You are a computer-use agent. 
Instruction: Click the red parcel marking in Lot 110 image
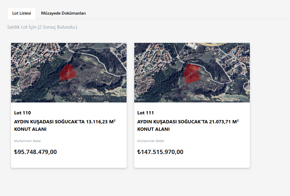(x=67, y=73)
